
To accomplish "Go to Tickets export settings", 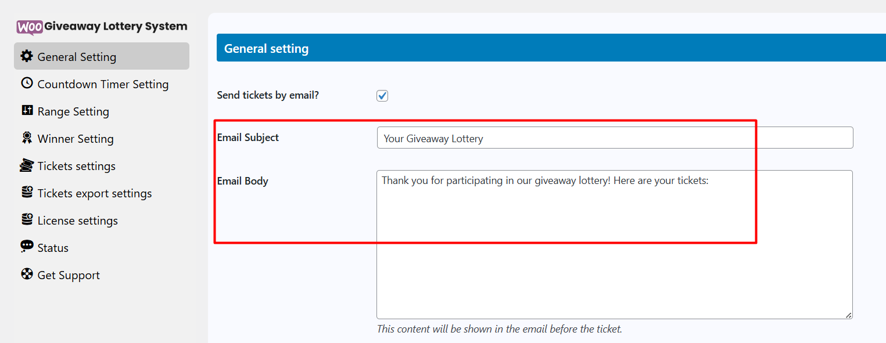I will click(95, 193).
